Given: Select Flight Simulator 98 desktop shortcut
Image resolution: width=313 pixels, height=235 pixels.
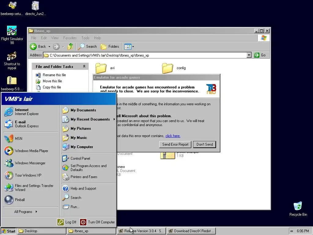Looking at the screenshot, I should click(12, 35).
